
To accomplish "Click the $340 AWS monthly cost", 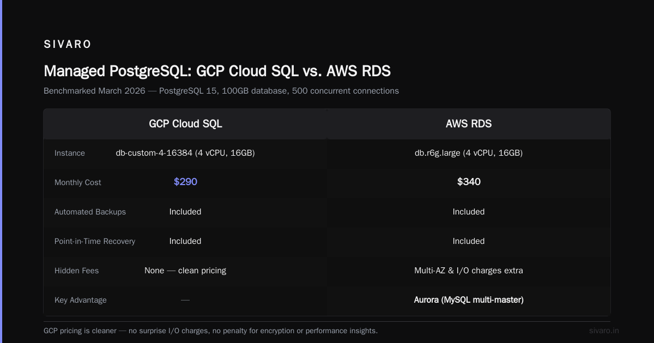I will pos(469,182).
